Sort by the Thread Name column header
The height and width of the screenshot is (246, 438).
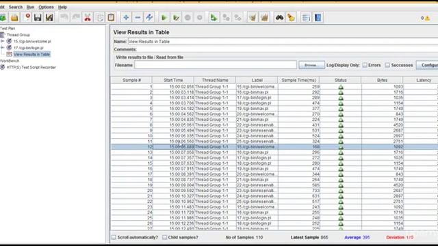(215, 80)
